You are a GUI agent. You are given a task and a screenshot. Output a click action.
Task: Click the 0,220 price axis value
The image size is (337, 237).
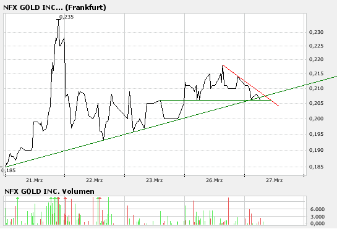point(316,59)
